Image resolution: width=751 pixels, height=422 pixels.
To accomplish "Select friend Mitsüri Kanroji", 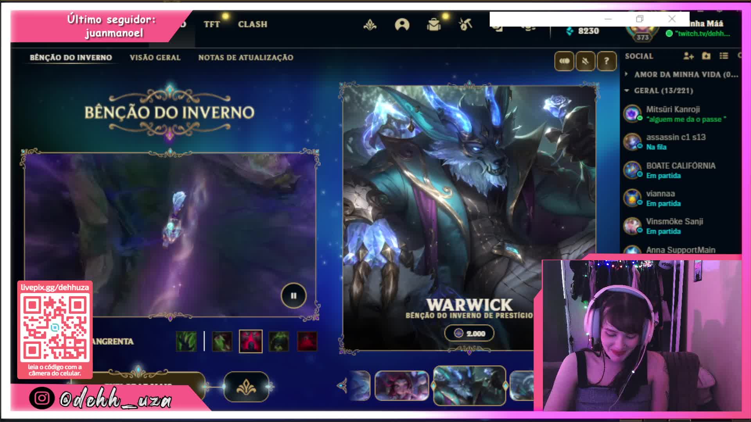I will (x=681, y=114).
